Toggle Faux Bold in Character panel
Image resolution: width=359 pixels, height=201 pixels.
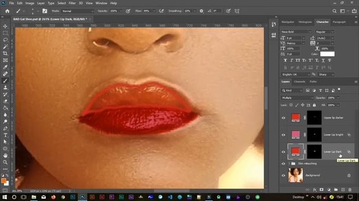[x=286, y=60]
